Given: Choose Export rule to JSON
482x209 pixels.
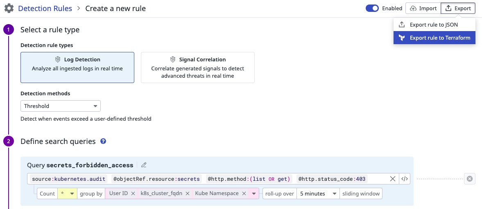Looking at the screenshot, I should (434, 25).
